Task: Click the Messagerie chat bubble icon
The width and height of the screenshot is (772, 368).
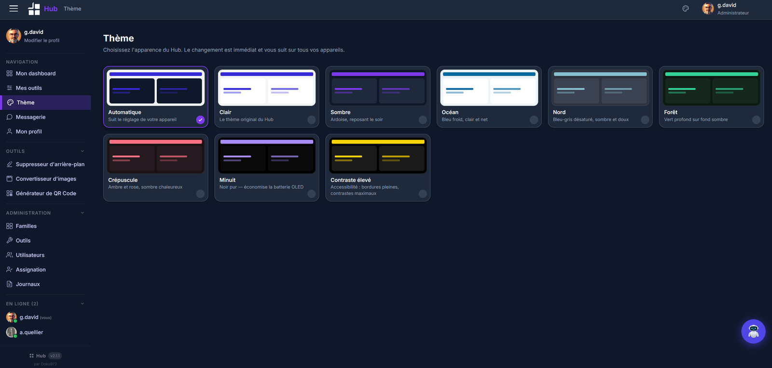Action: [x=10, y=117]
